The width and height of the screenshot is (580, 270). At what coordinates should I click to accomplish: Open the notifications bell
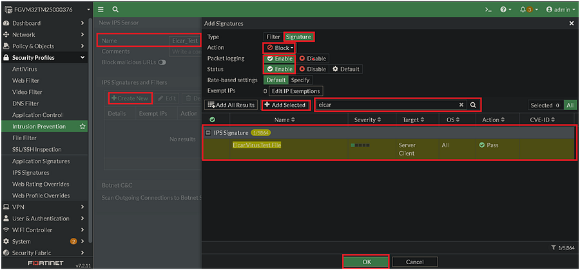[529, 10]
